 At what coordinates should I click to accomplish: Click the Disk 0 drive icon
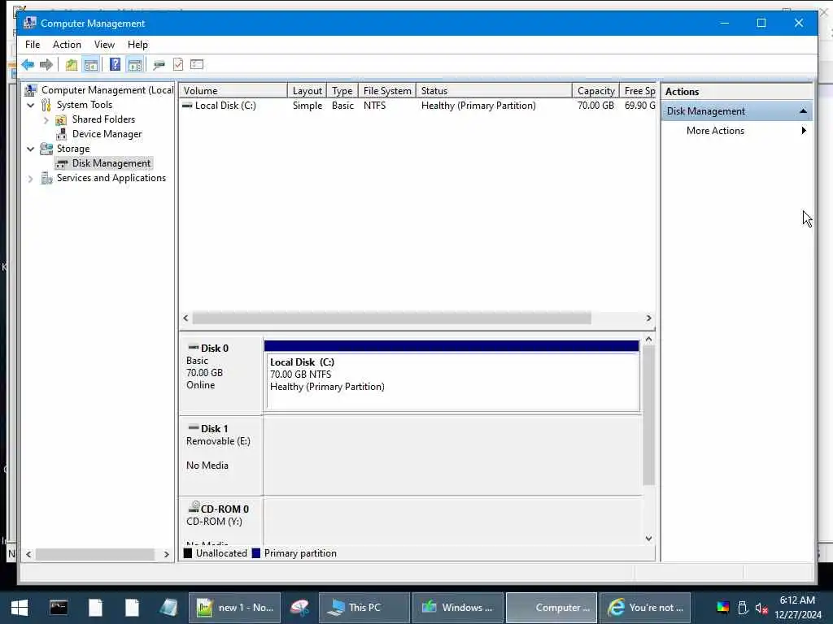(x=193, y=348)
